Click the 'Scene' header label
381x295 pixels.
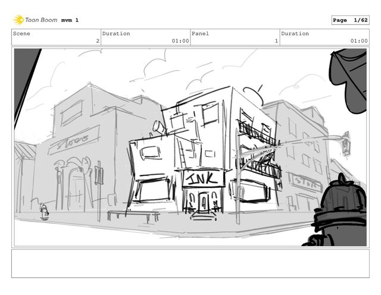coord(21,33)
